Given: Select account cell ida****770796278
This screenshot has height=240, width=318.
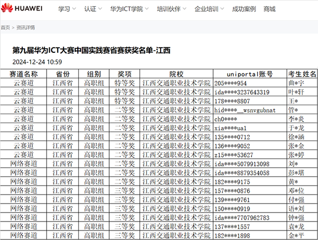Looking at the screenshot, I should pyautogui.click(x=250, y=217).
